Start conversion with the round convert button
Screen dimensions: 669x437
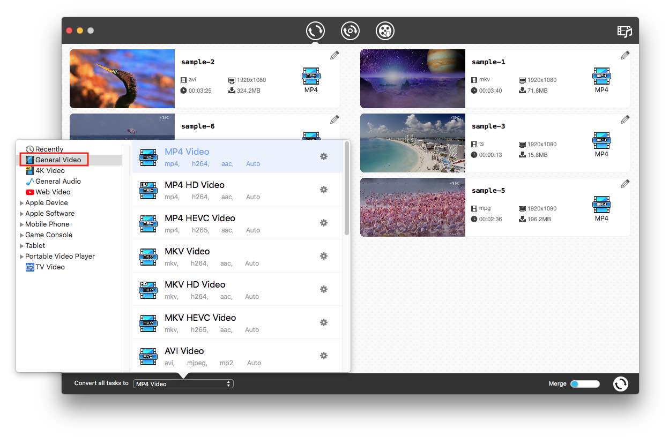[x=620, y=383]
